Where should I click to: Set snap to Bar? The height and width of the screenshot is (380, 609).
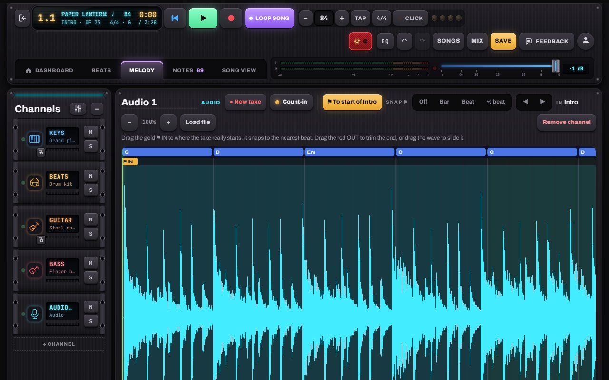(444, 102)
